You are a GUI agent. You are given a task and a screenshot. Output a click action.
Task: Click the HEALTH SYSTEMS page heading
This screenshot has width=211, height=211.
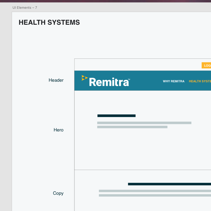(49, 22)
